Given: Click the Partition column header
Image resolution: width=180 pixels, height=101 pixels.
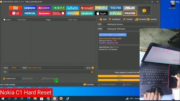Looking at the screenshot, I should pyautogui.click(x=22, y=20).
